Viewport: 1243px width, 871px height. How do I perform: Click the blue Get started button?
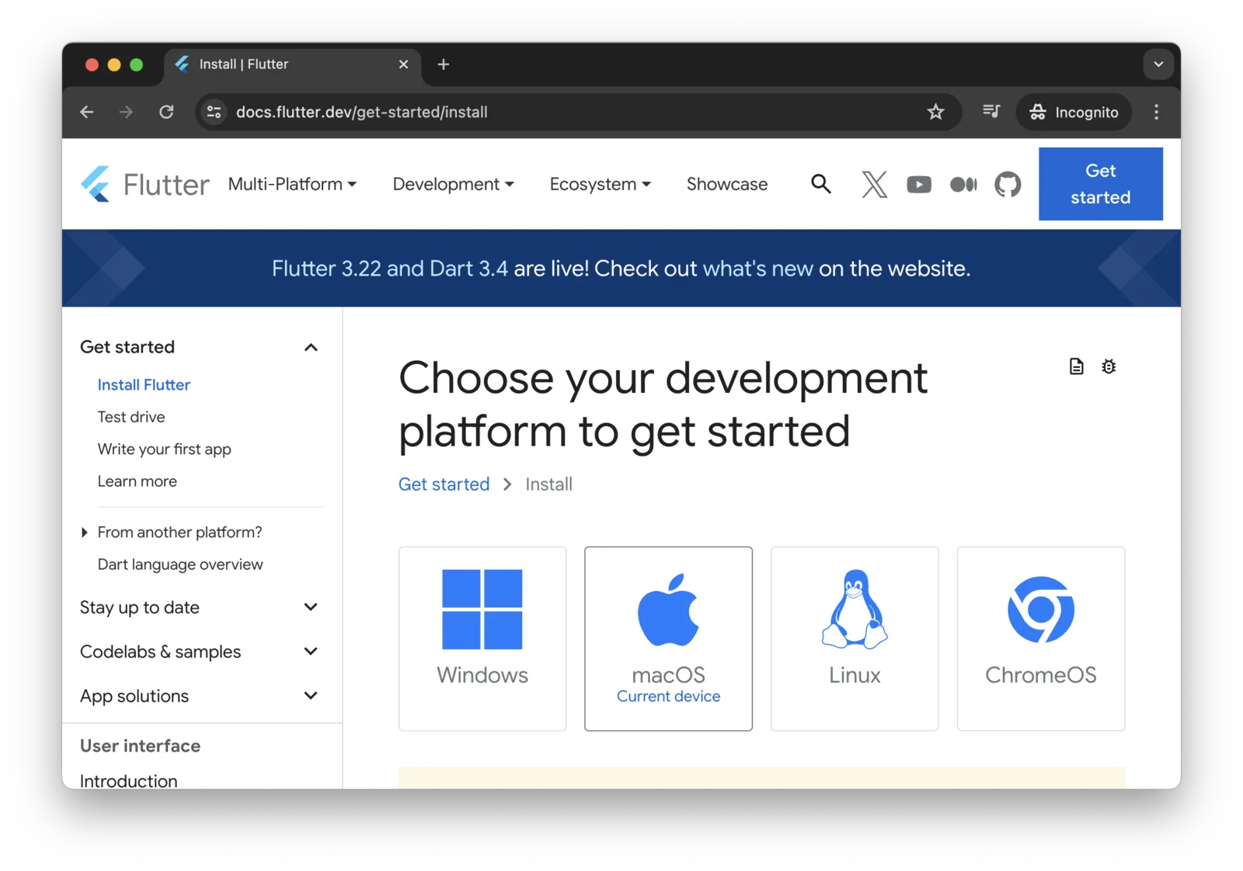(1100, 184)
